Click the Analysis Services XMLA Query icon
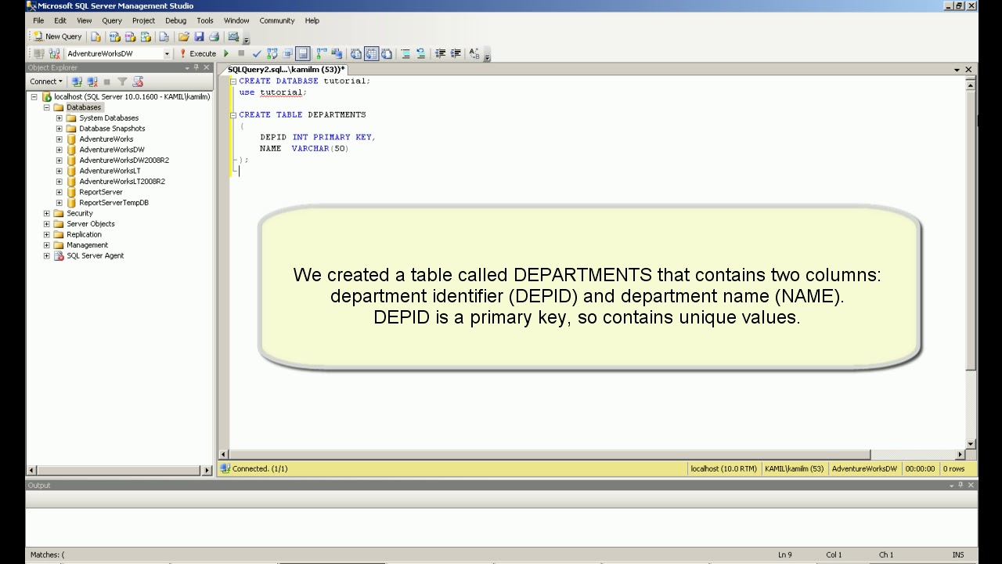 tap(146, 37)
